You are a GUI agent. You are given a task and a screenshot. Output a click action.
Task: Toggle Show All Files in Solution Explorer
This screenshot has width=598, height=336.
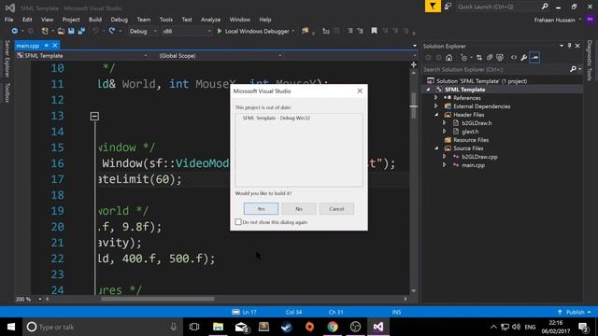click(x=500, y=58)
